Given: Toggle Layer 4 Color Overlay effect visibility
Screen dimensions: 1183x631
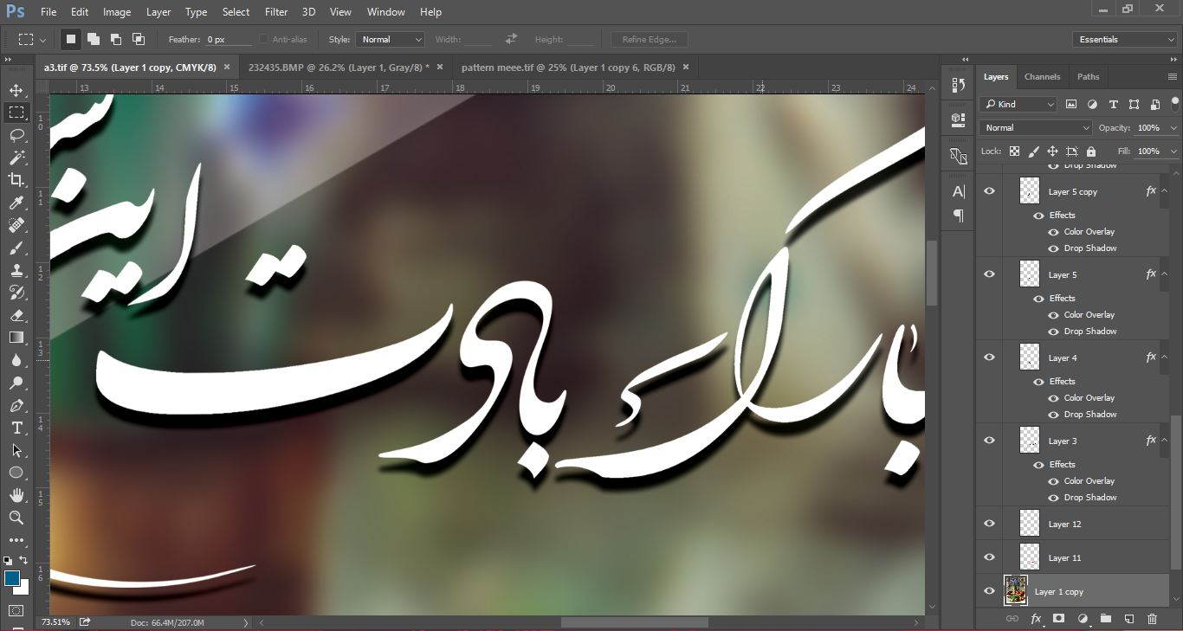Looking at the screenshot, I should [1053, 398].
